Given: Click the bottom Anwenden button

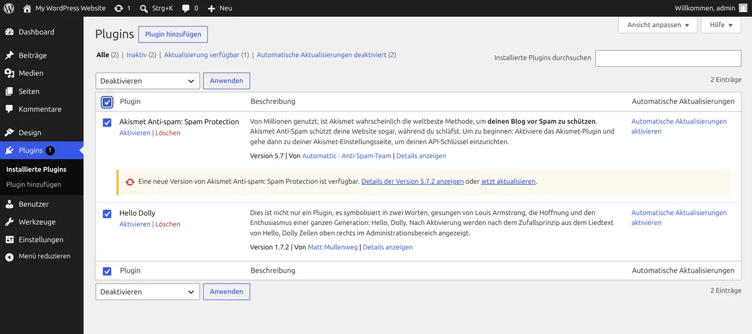Looking at the screenshot, I should [226, 291].
